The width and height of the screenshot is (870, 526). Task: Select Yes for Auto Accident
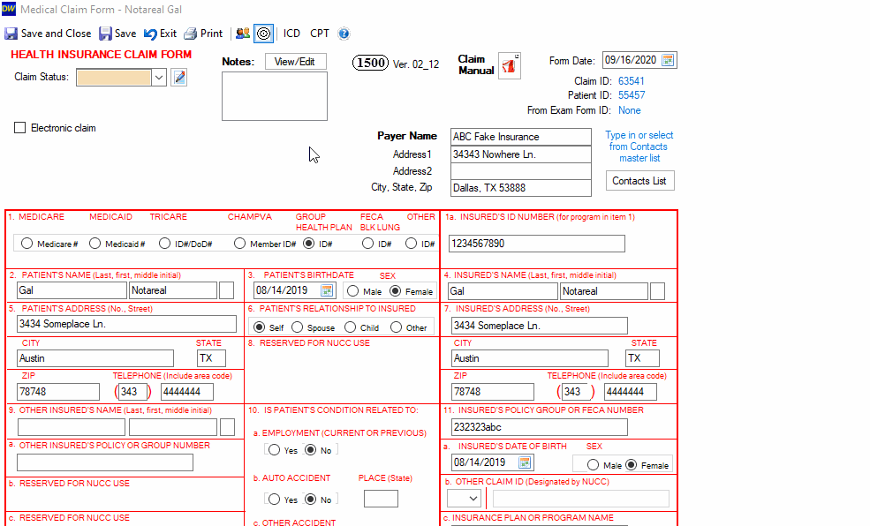click(274, 500)
